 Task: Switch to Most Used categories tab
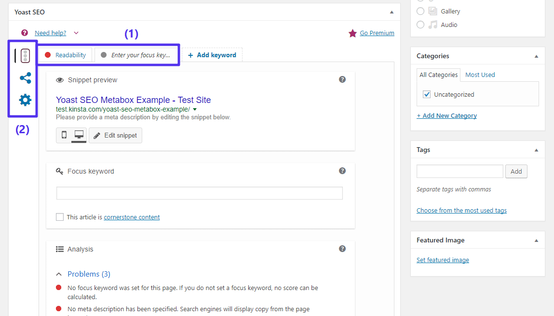coord(480,75)
